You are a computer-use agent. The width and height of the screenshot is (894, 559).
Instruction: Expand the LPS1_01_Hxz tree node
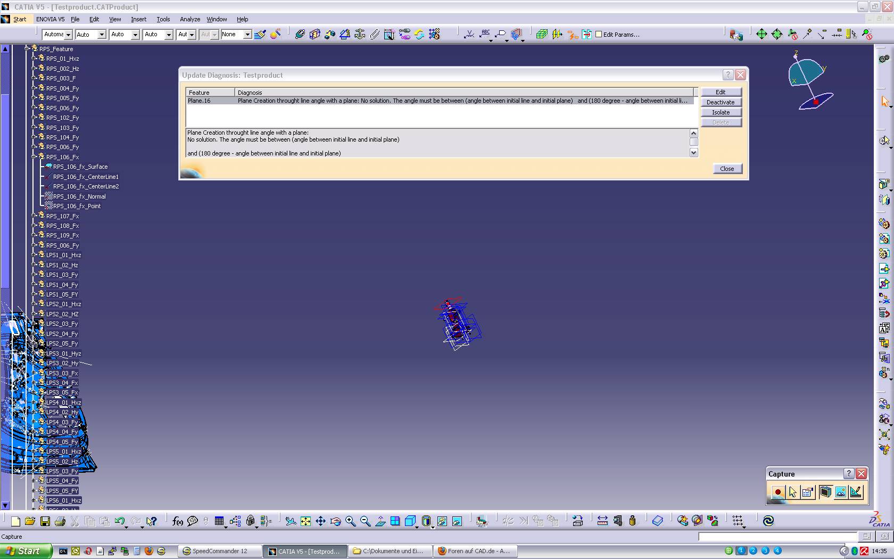click(34, 254)
